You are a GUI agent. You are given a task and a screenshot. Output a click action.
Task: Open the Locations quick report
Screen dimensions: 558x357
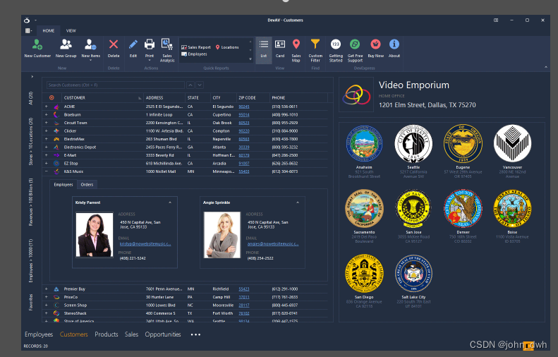[x=227, y=47]
